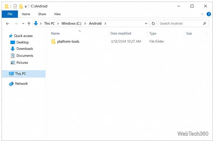Select Quick access in the navigation pane
This screenshot has height=141, width=213.
pyautogui.click(x=23, y=36)
